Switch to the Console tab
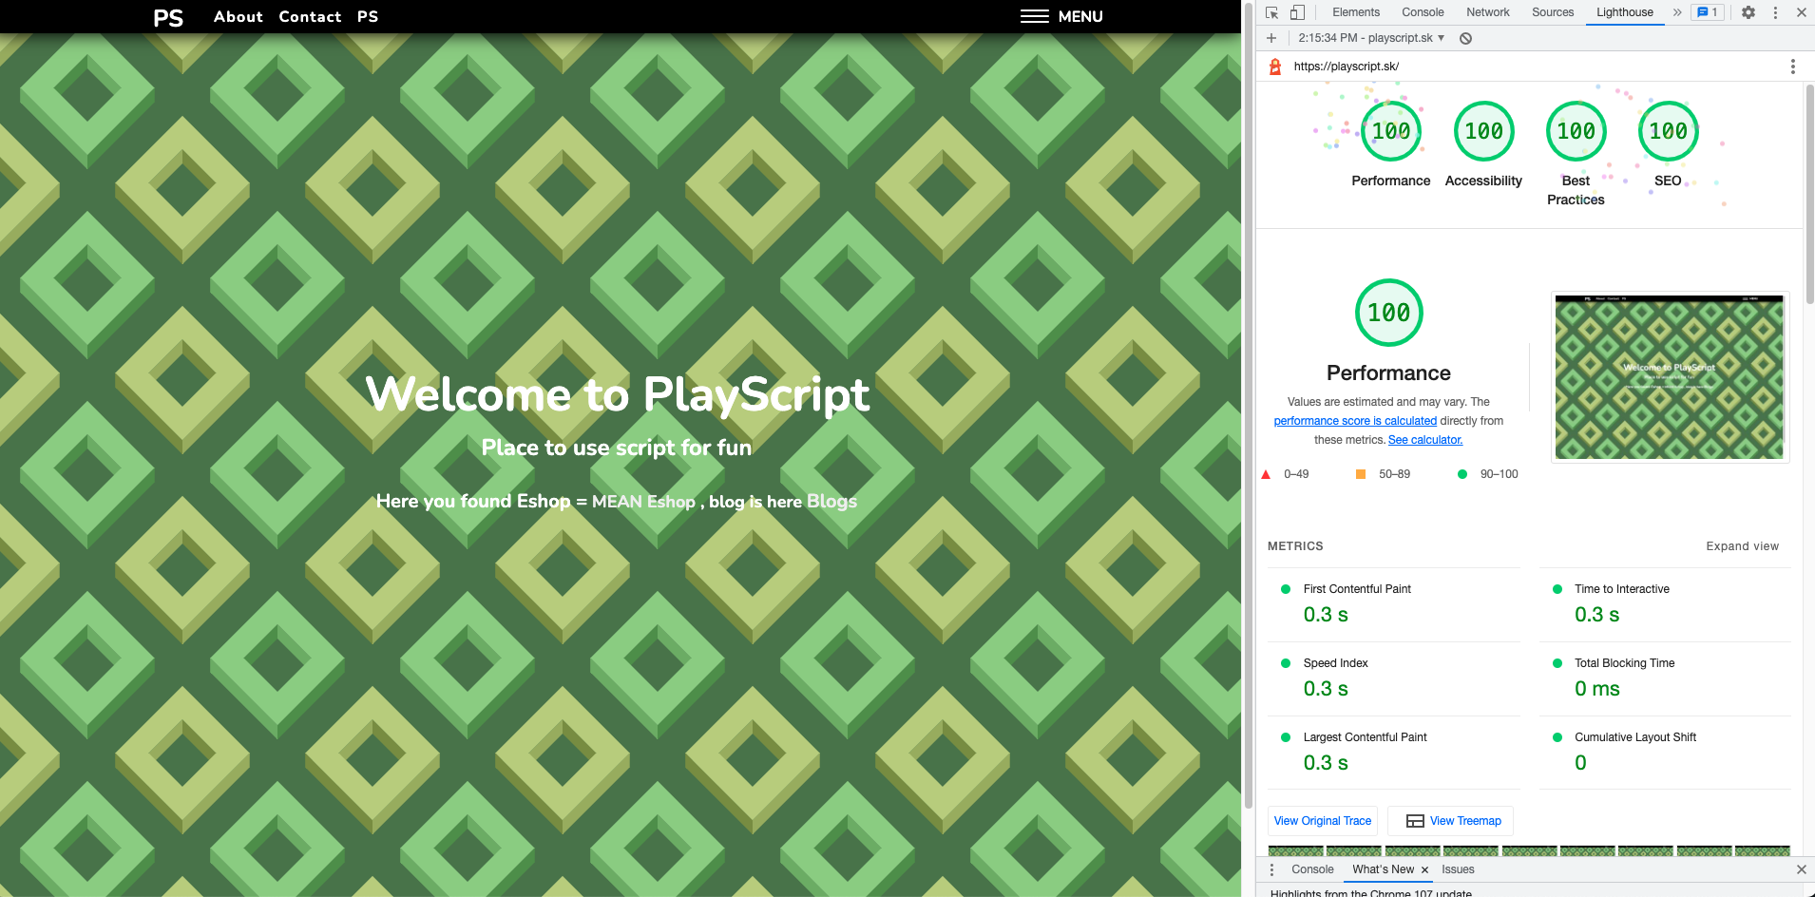This screenshot has width=1815, height=897. point(1423,12)
